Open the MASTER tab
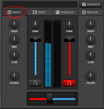104x109 pixels. 91,12
